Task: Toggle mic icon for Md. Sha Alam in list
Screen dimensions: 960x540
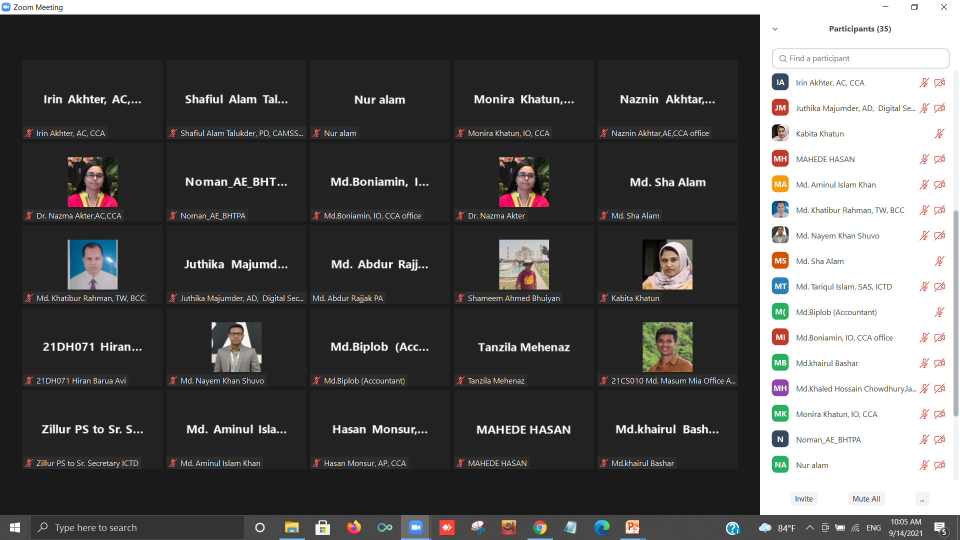Action: tap(939, 261)
